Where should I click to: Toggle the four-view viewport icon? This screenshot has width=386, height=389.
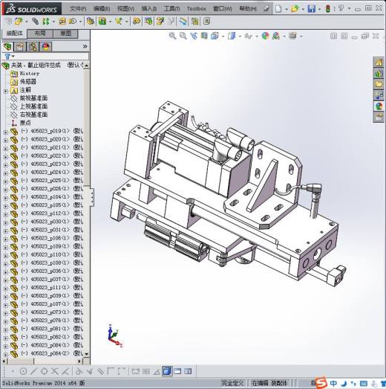tap(188, 371)
